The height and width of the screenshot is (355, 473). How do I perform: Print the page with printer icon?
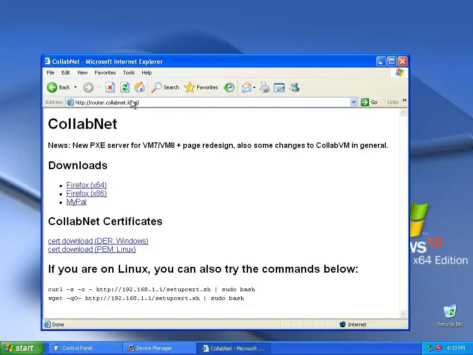pos(265,87)
